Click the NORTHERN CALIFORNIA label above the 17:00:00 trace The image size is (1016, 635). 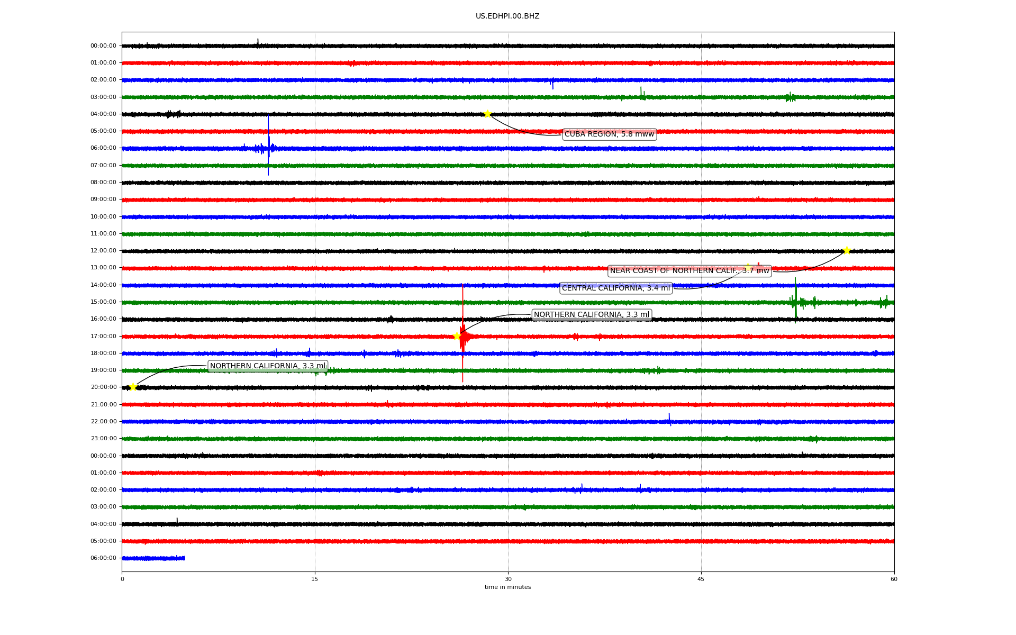coord(591,315)
